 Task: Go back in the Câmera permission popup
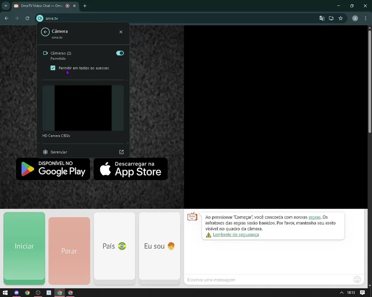click(45, 32)
